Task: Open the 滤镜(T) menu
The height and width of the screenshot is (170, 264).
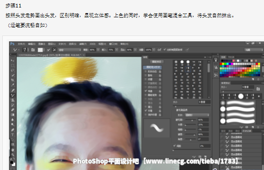Action: (x=83, y=44)
